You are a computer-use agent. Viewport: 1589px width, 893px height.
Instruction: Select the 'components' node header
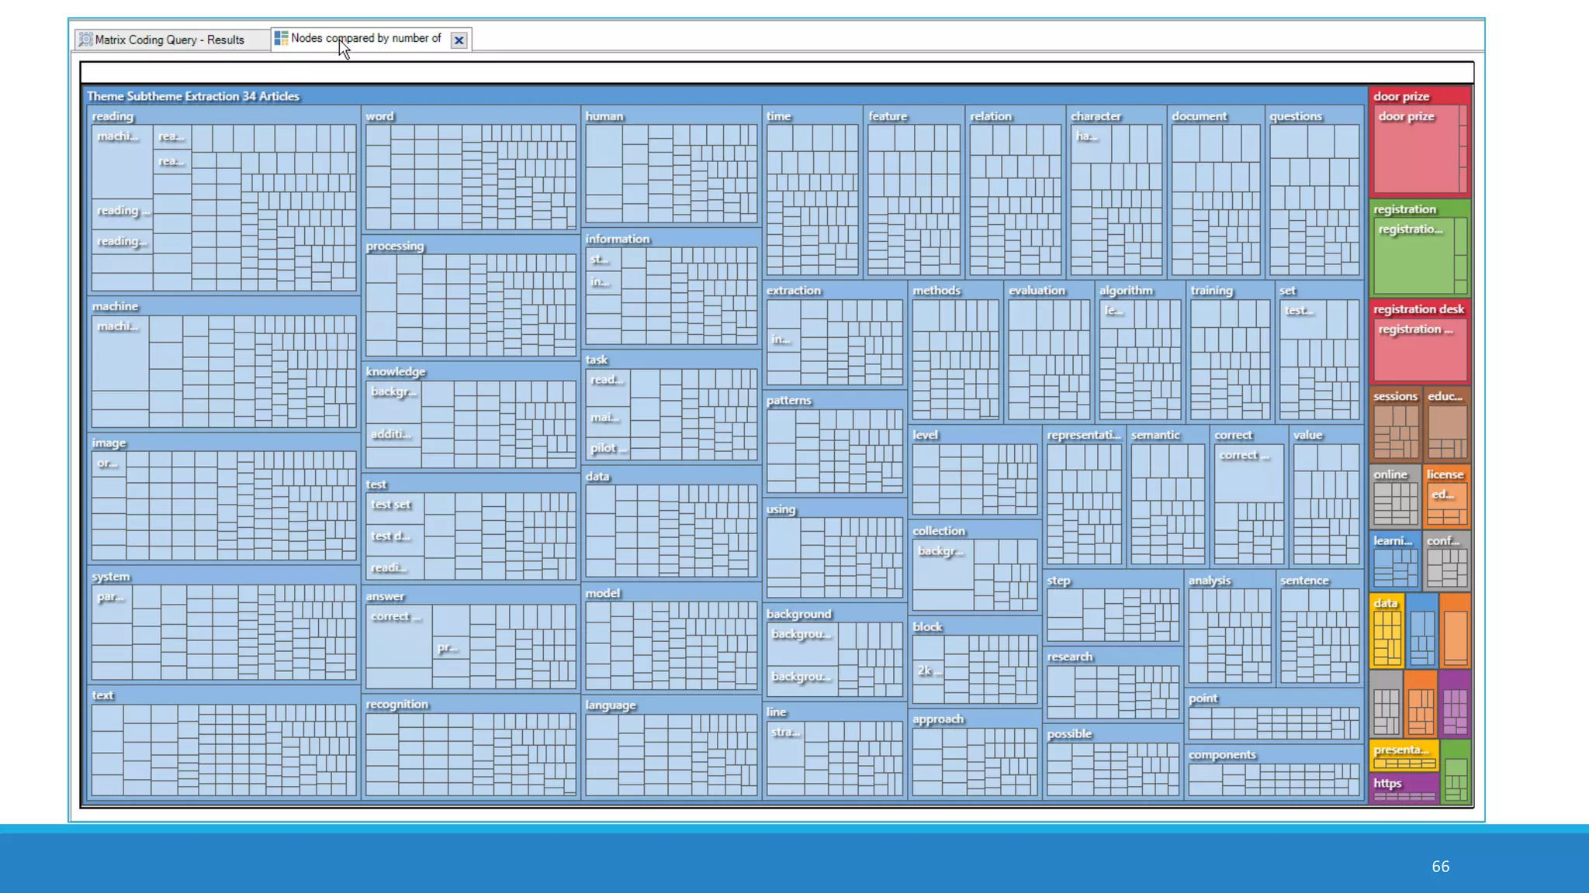pos(1222,755)
